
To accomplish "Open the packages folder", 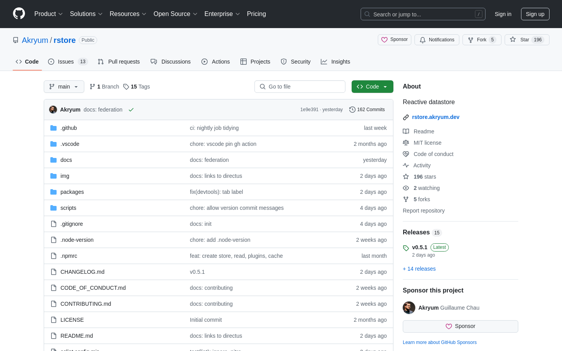I will pos(72,192).
